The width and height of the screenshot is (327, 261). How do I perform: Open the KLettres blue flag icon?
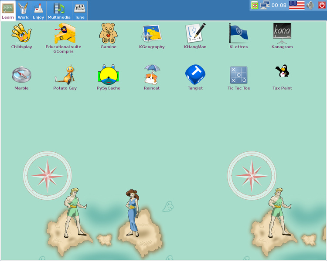[238, 33]
